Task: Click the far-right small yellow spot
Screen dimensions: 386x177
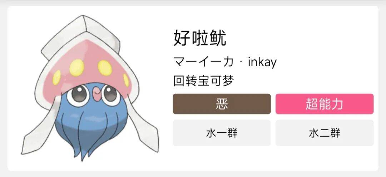Action: click(126, 80)
